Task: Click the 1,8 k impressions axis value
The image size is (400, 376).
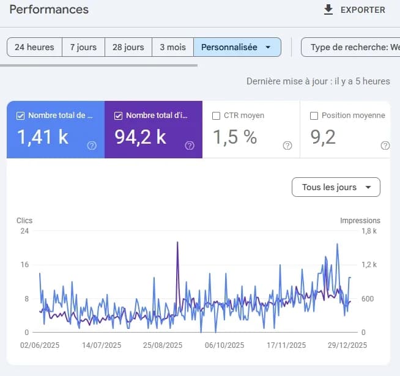Action: tap(369, 231)
